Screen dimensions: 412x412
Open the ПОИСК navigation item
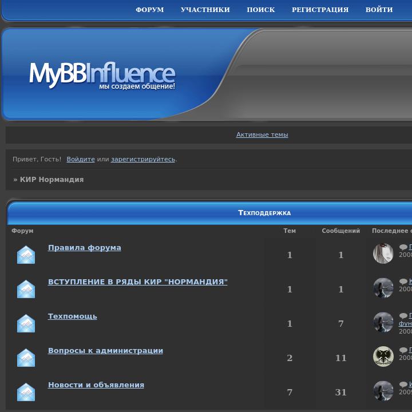click(x=261, y=10)
